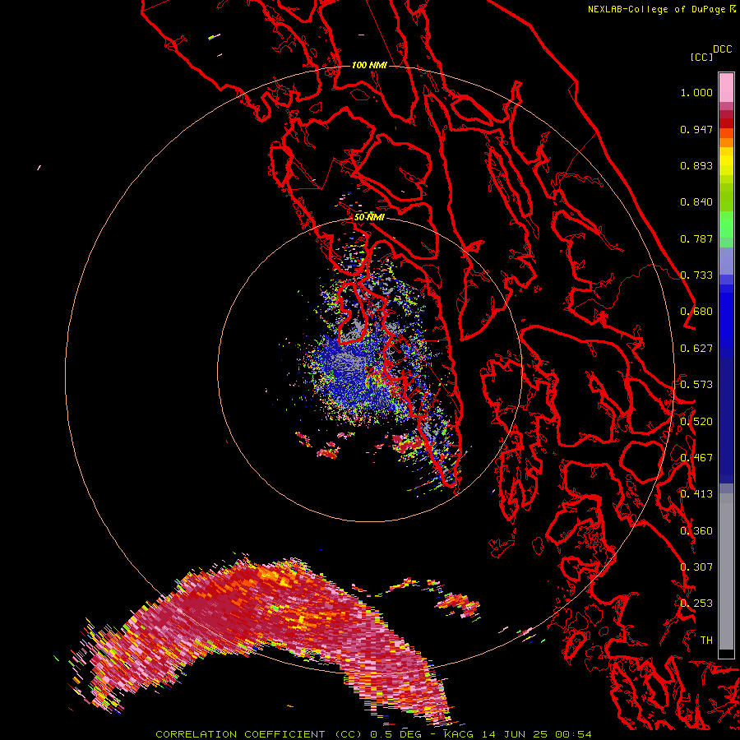Select the 1.000 value on the scale
The width and height of the screenshot is (740, 740).
696,92
